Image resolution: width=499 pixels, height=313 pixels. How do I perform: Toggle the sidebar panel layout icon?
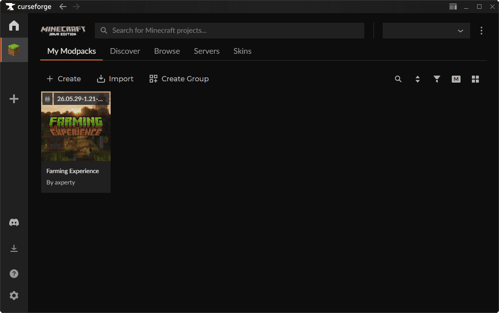pyautogui.click(x=453, y=7)
